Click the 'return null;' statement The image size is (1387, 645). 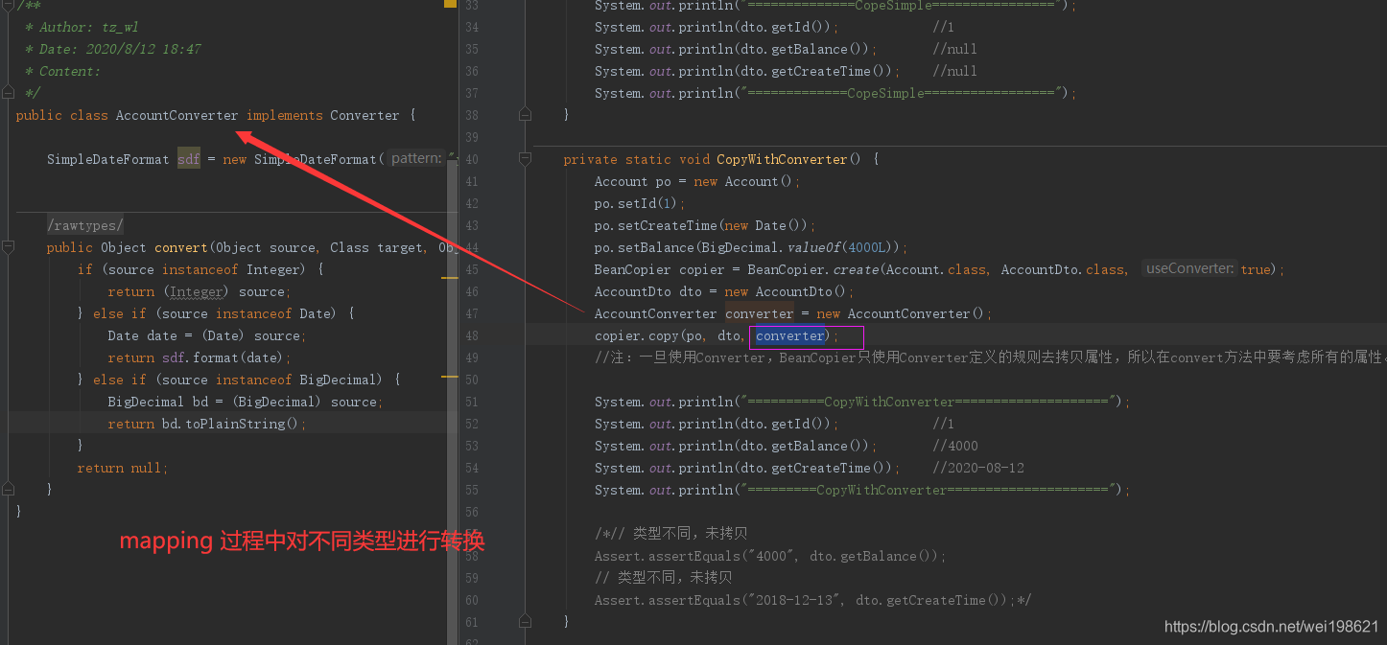(123, 468)
